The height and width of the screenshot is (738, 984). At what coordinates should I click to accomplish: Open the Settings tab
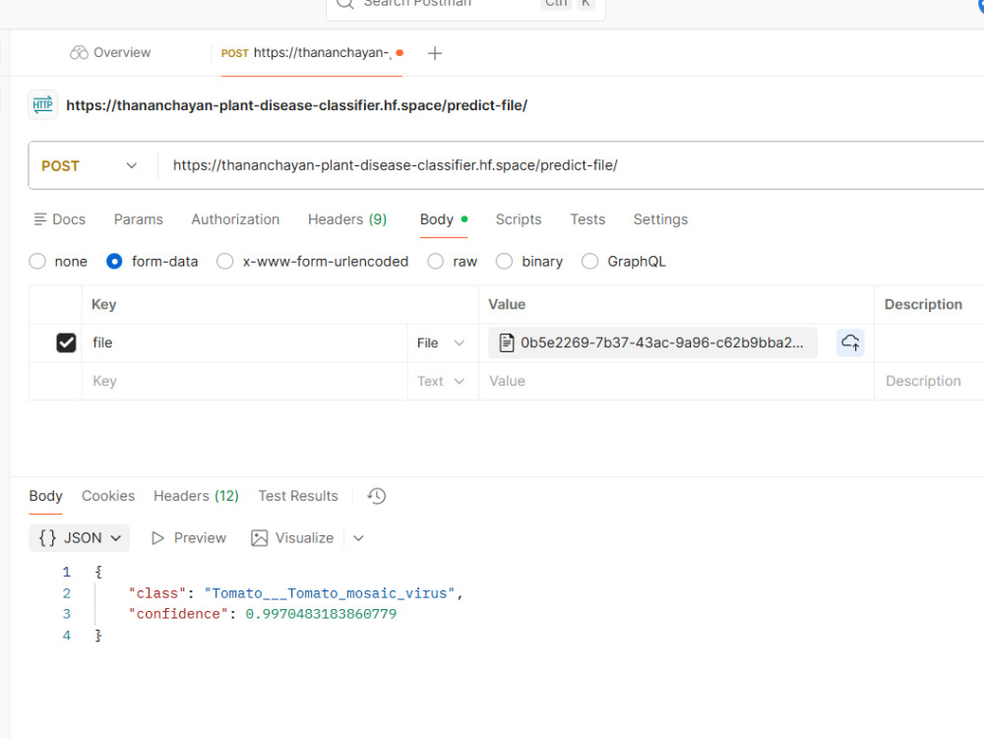[660, 219]
